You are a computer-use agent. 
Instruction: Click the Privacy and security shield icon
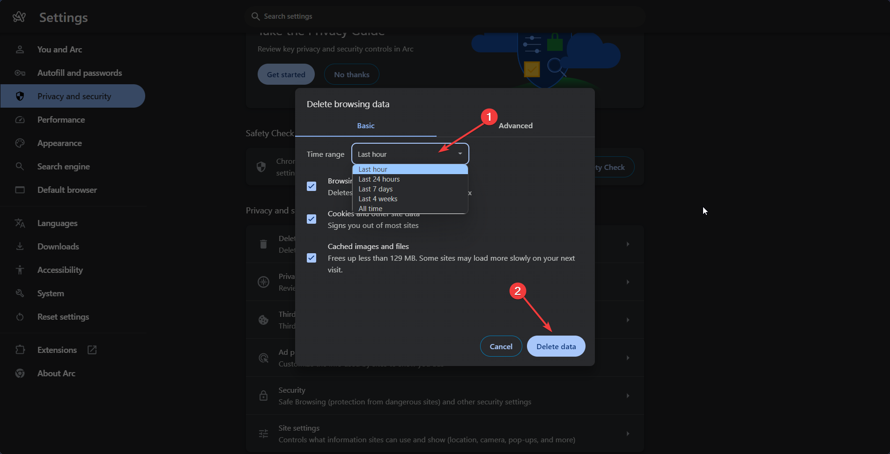pyautogui.click(x=20, y=96)
